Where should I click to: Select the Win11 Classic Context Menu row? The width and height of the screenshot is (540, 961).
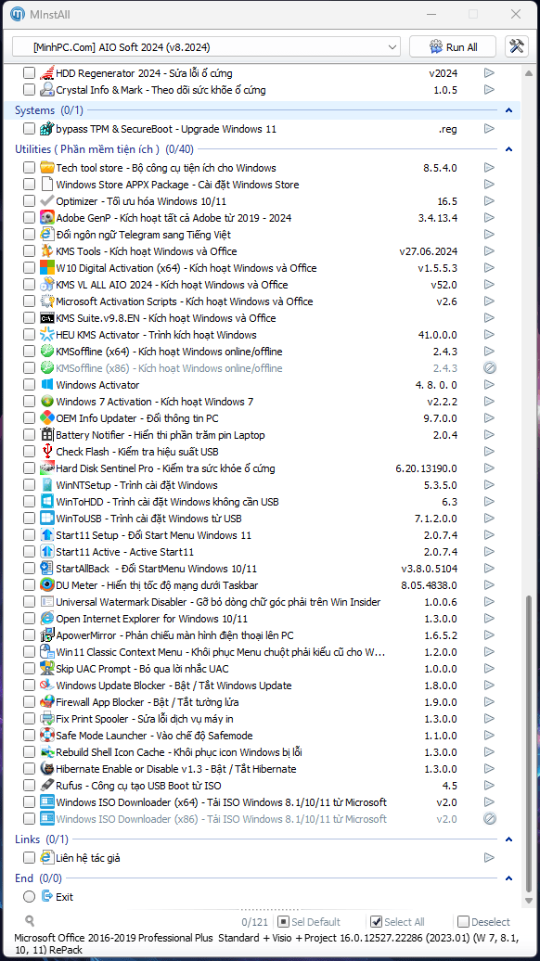point(221,652)
